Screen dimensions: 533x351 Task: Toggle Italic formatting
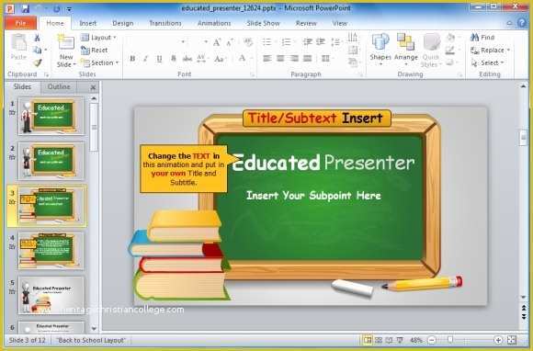coord(146,59)
